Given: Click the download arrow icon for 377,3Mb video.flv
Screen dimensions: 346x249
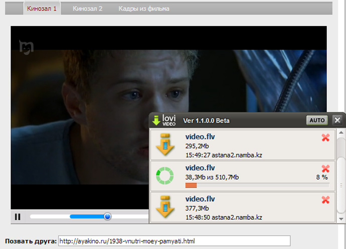Looking at the screenshot, I should (x=165, y=207).
